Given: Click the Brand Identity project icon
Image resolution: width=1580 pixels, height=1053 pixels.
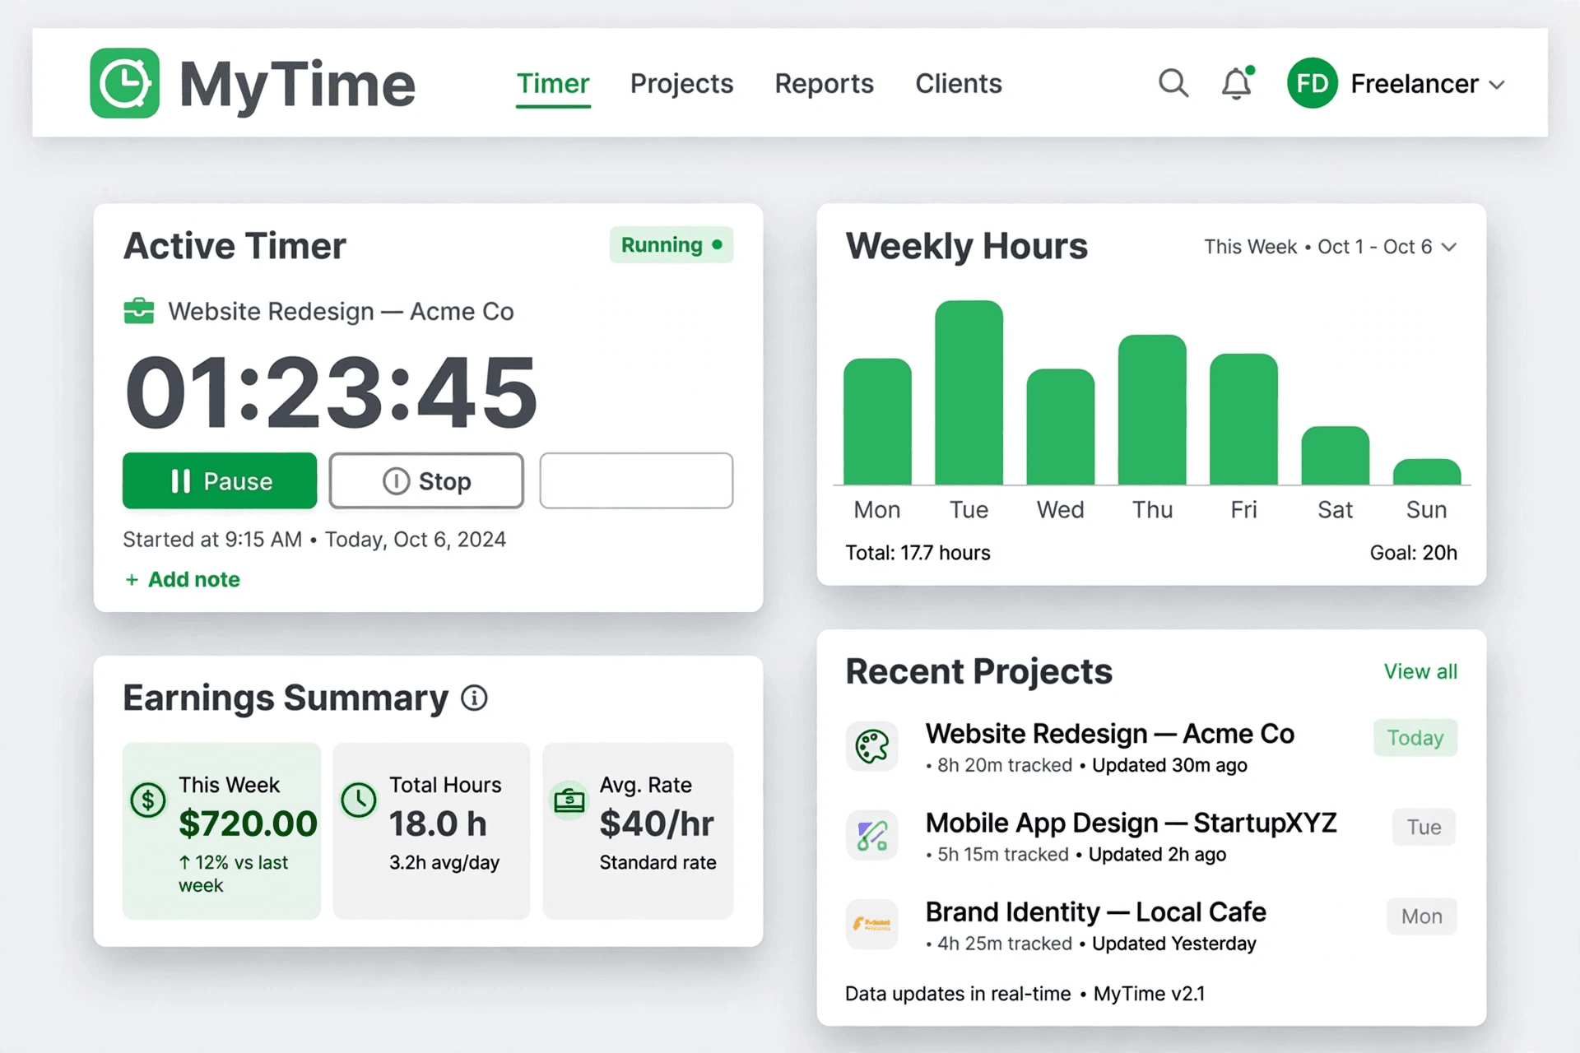Looking at the screenshot, I should (872, 925).
